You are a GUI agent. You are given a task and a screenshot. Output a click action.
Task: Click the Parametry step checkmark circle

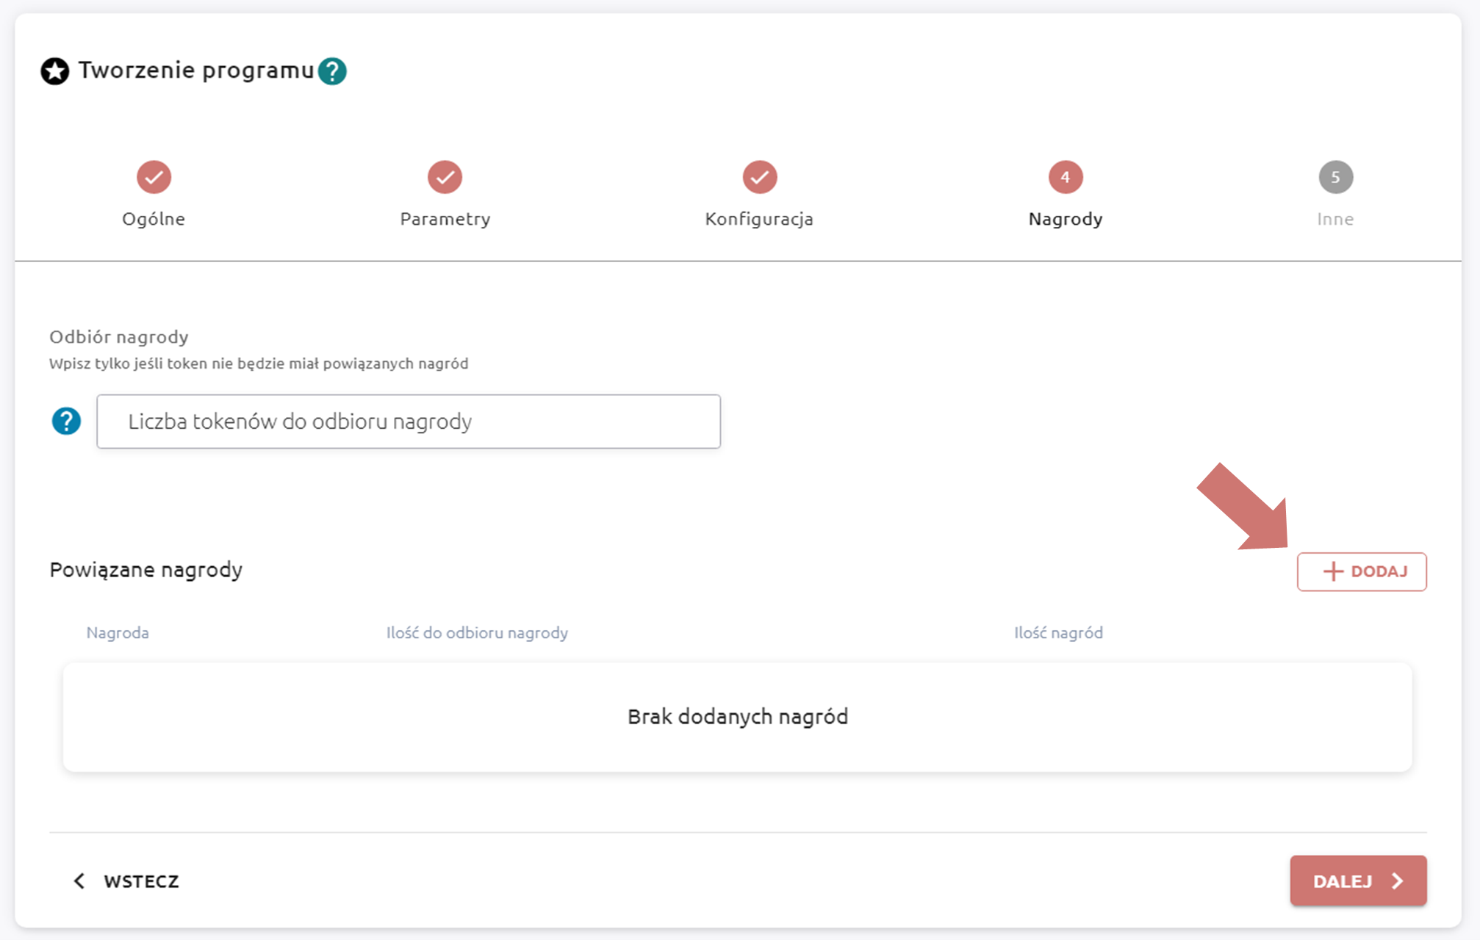[445, 177]
